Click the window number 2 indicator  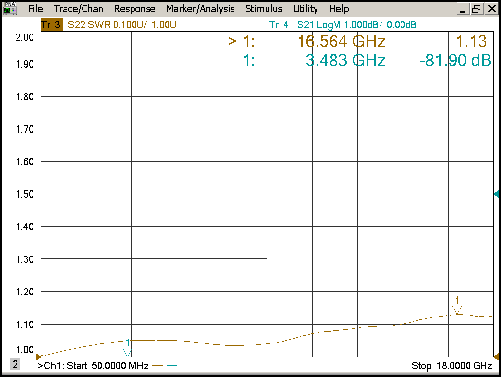point(15,365)
